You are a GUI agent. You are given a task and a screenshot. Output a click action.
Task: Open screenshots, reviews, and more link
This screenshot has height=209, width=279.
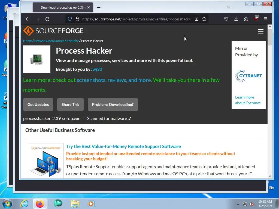tap(114, 80)
